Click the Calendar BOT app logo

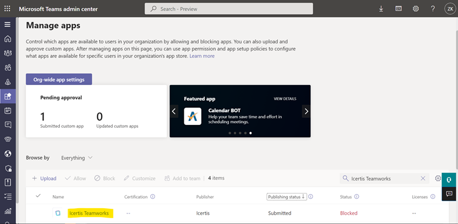point(193,116)
